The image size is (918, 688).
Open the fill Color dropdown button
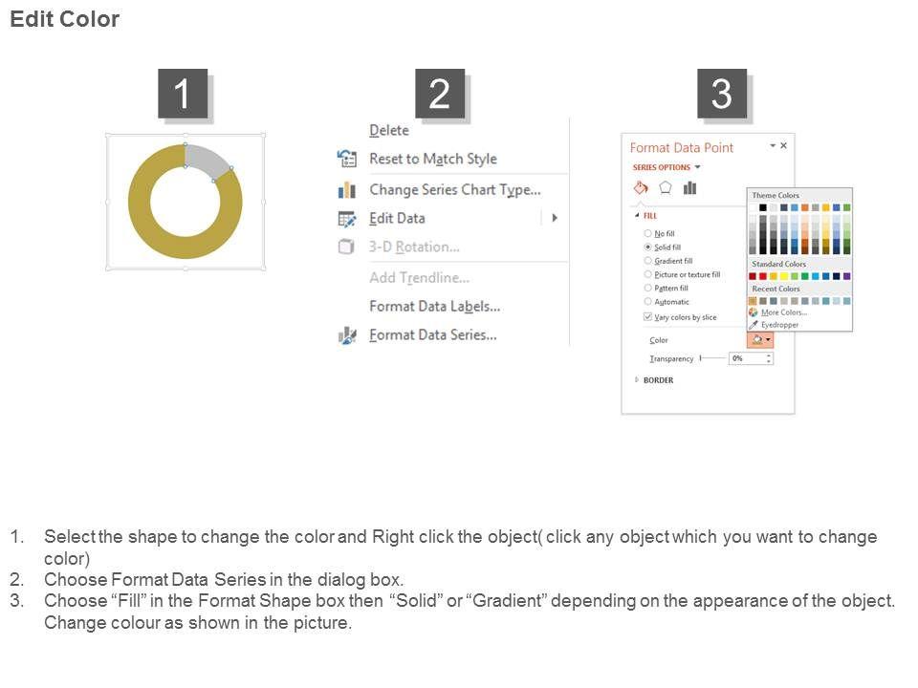(760, 339)
